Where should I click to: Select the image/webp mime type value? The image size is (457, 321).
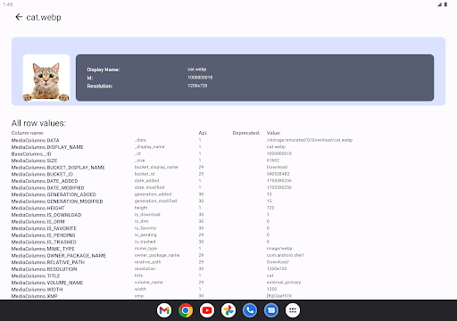(x=279, y=248)
